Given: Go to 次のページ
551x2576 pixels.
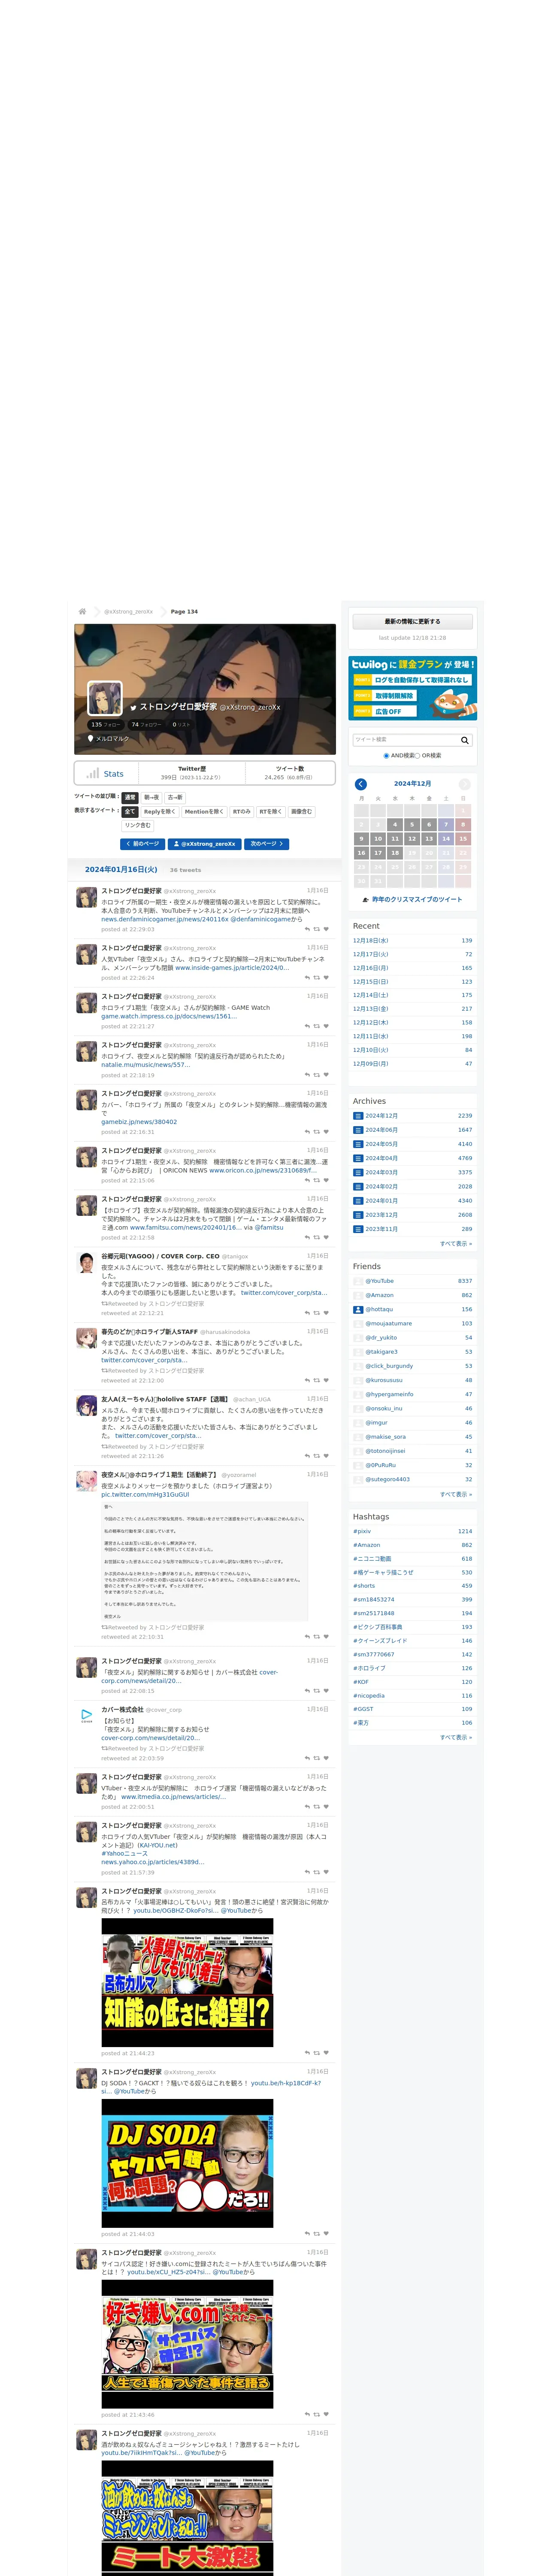Looking at the screenshot, I should pyautogui.click(x=267, y=844).
